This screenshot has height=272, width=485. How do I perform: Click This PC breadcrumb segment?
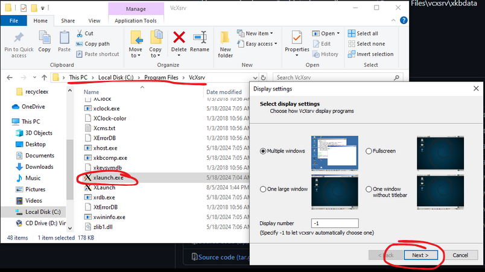pos(78,78)
